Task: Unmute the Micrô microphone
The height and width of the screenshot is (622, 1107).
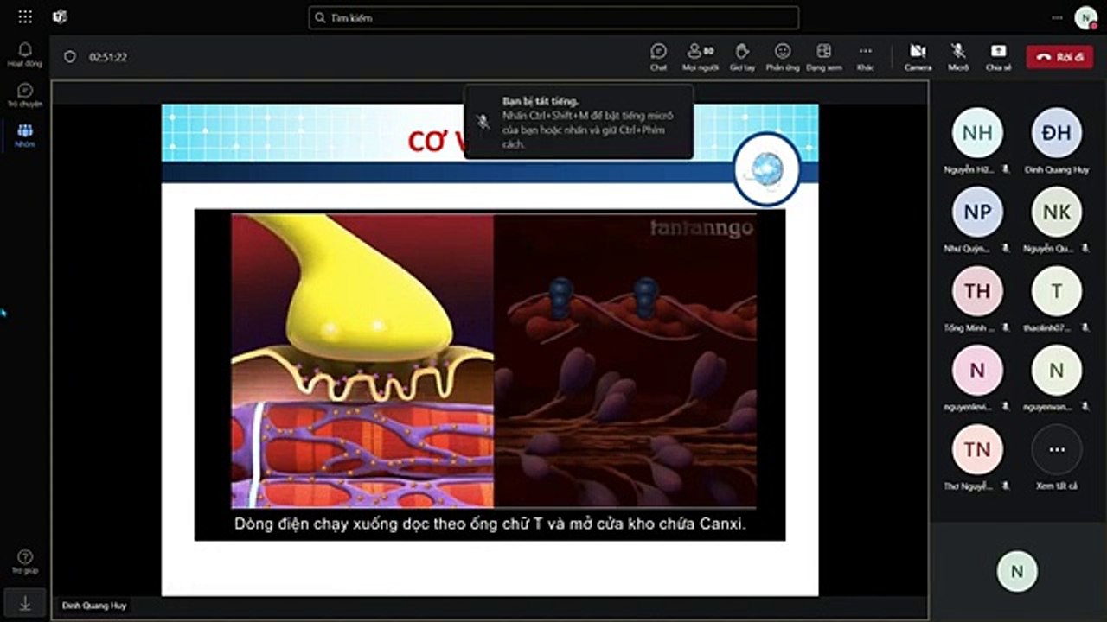Action: tap(958, 57)
